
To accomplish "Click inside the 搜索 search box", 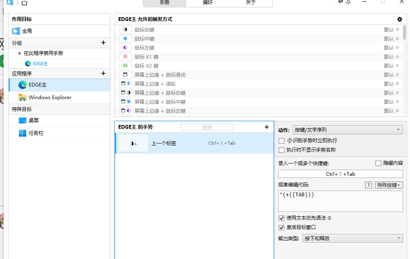I will click(207, 127).
